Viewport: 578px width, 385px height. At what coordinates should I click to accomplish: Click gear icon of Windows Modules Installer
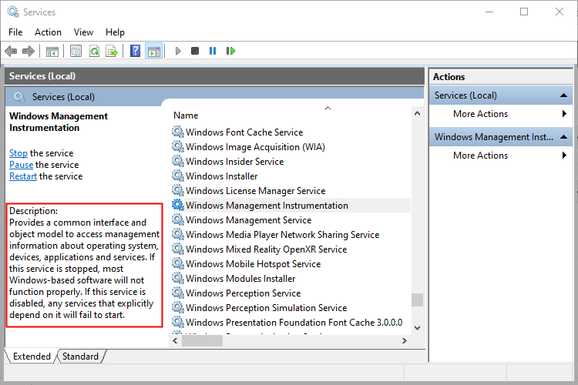point(178,278)
